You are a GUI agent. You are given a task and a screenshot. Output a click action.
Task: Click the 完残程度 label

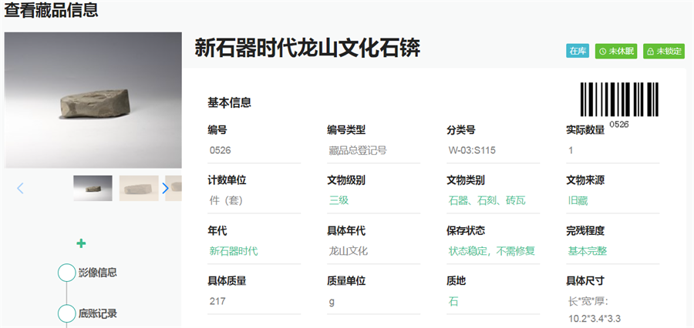585,231
